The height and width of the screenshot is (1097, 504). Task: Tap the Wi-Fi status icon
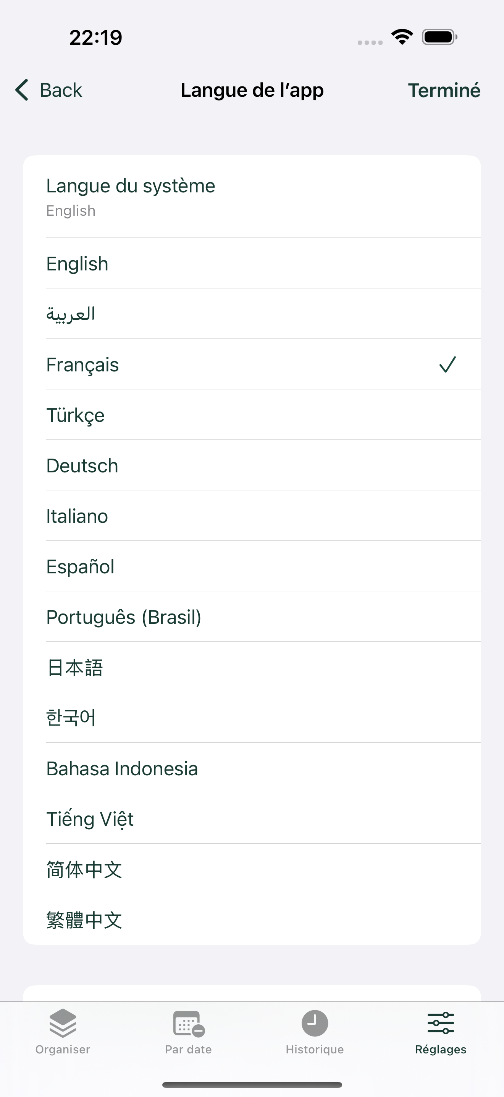point(402,37)
